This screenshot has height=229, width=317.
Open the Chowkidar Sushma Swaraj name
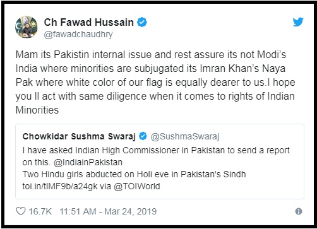tap(79, 136)
